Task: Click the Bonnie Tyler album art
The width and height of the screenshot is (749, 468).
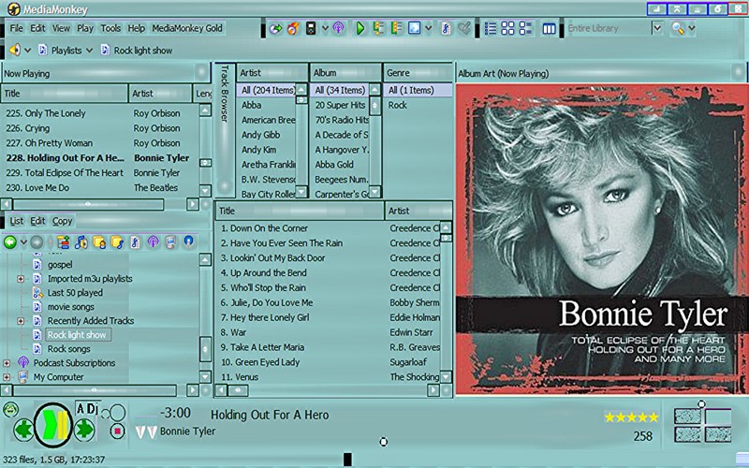Action: pyautogui.click(x=602, y=240)
